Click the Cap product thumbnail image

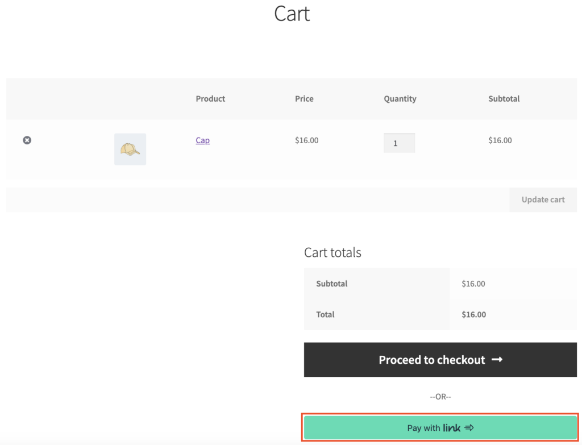coord(130,149)
